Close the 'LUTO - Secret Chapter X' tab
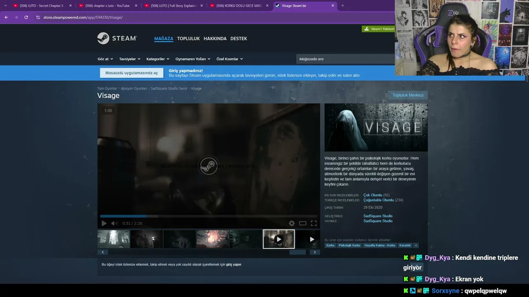 coord(70,6)
